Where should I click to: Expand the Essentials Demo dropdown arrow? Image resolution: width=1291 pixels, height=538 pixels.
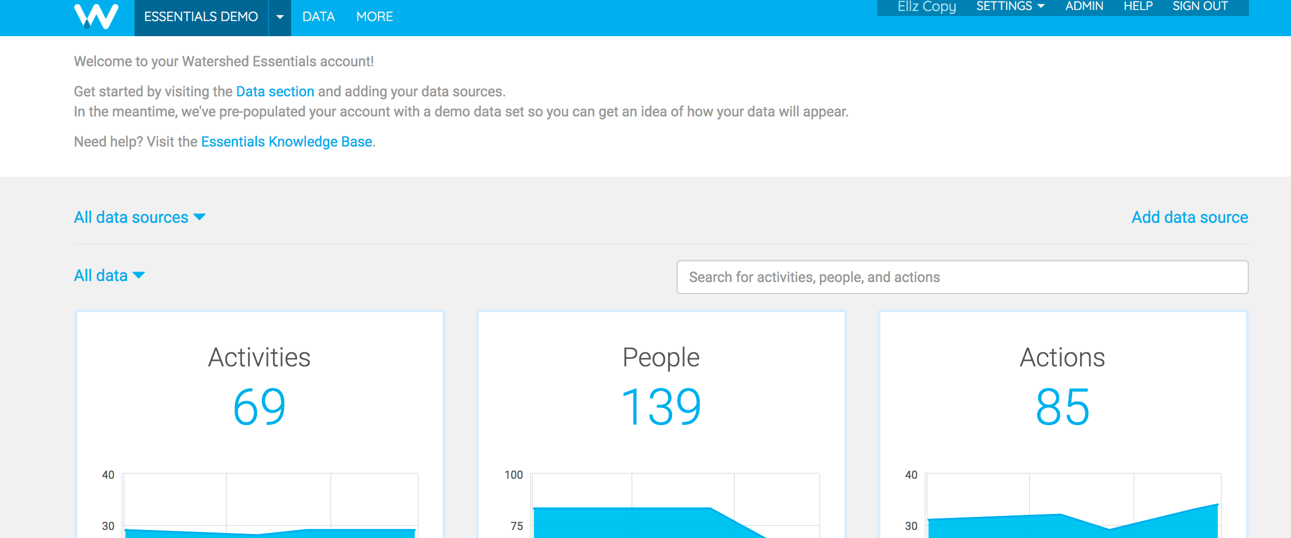(x=280, y=17)
